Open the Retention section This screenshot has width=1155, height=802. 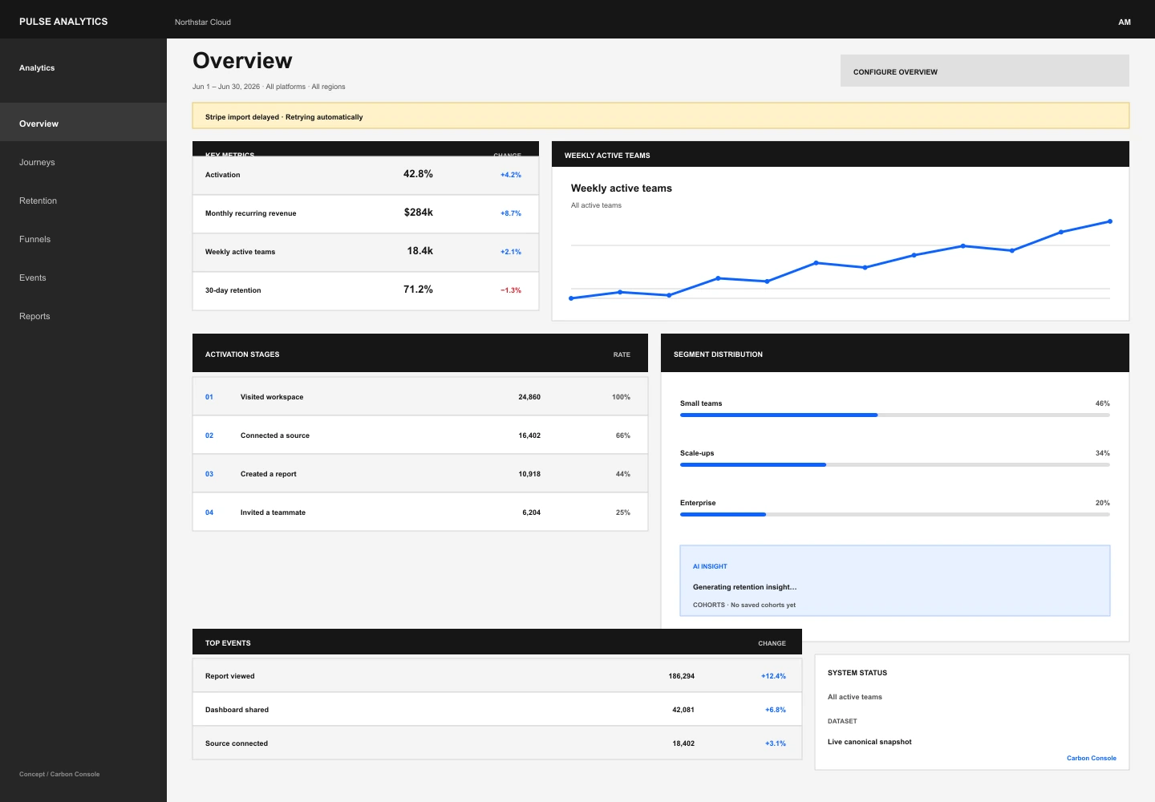point(83,200)
